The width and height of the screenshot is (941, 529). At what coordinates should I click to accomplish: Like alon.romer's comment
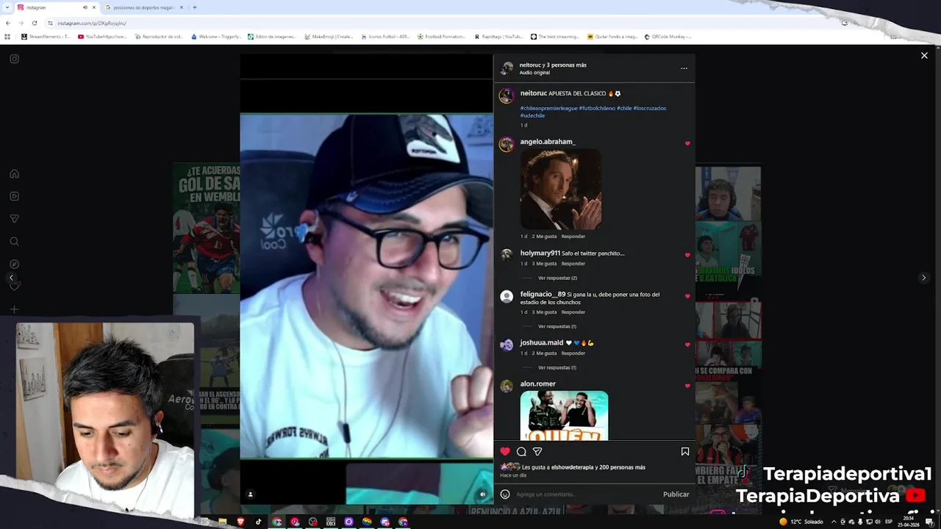click(687, 386)
